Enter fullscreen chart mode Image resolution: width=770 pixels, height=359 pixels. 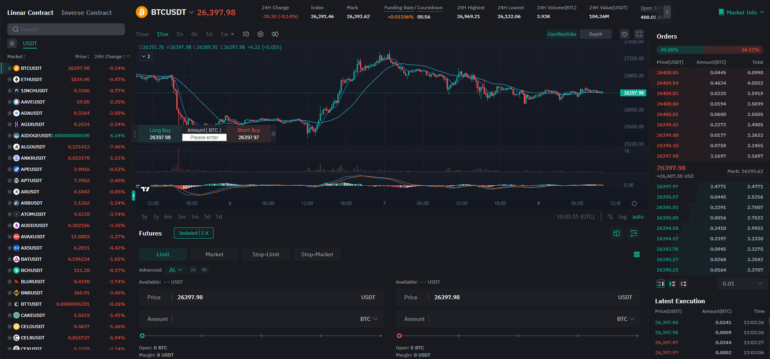click(x=639, y=34)
